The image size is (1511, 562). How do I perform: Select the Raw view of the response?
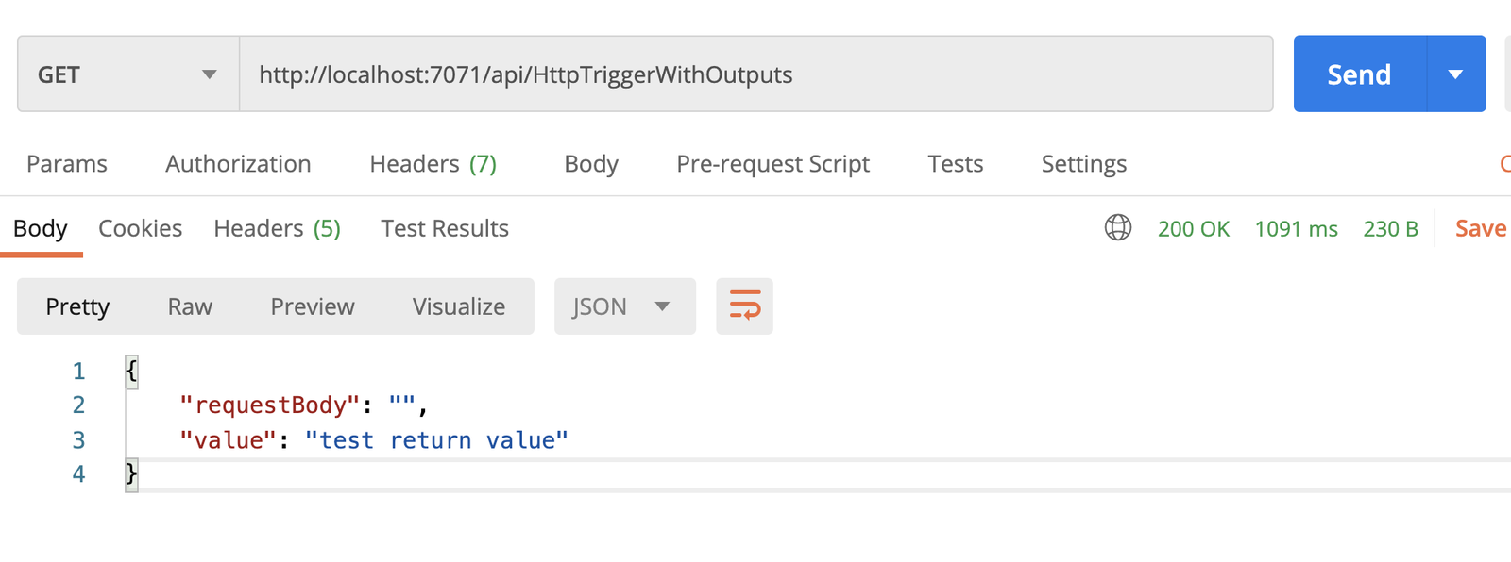(190, 306)
